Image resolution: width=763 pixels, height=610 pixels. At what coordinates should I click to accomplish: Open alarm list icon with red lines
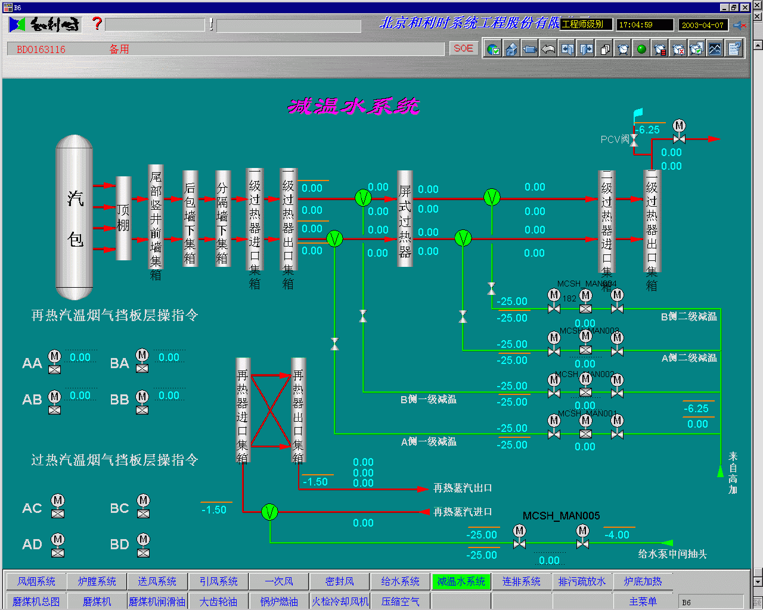pyautogui.click(x=660, y=49)
